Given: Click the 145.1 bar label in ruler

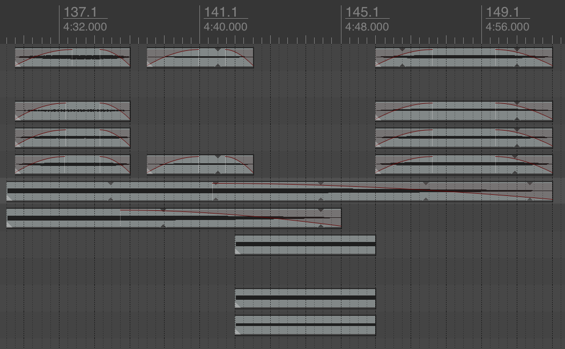Looking at the screenshot, I should tap(362, 12).
